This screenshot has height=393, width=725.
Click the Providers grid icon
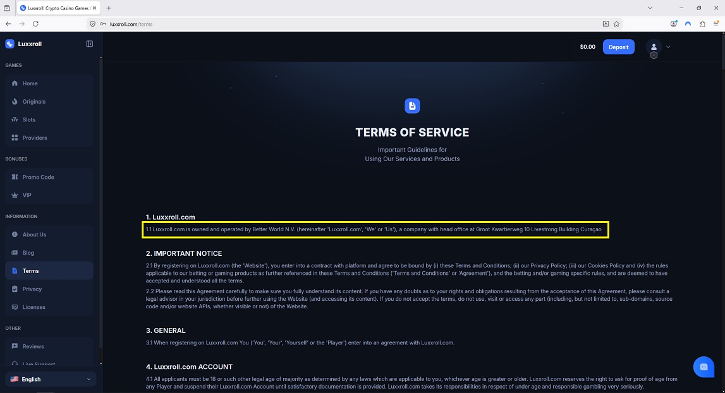pyautogui.click(x=15, y=138)
